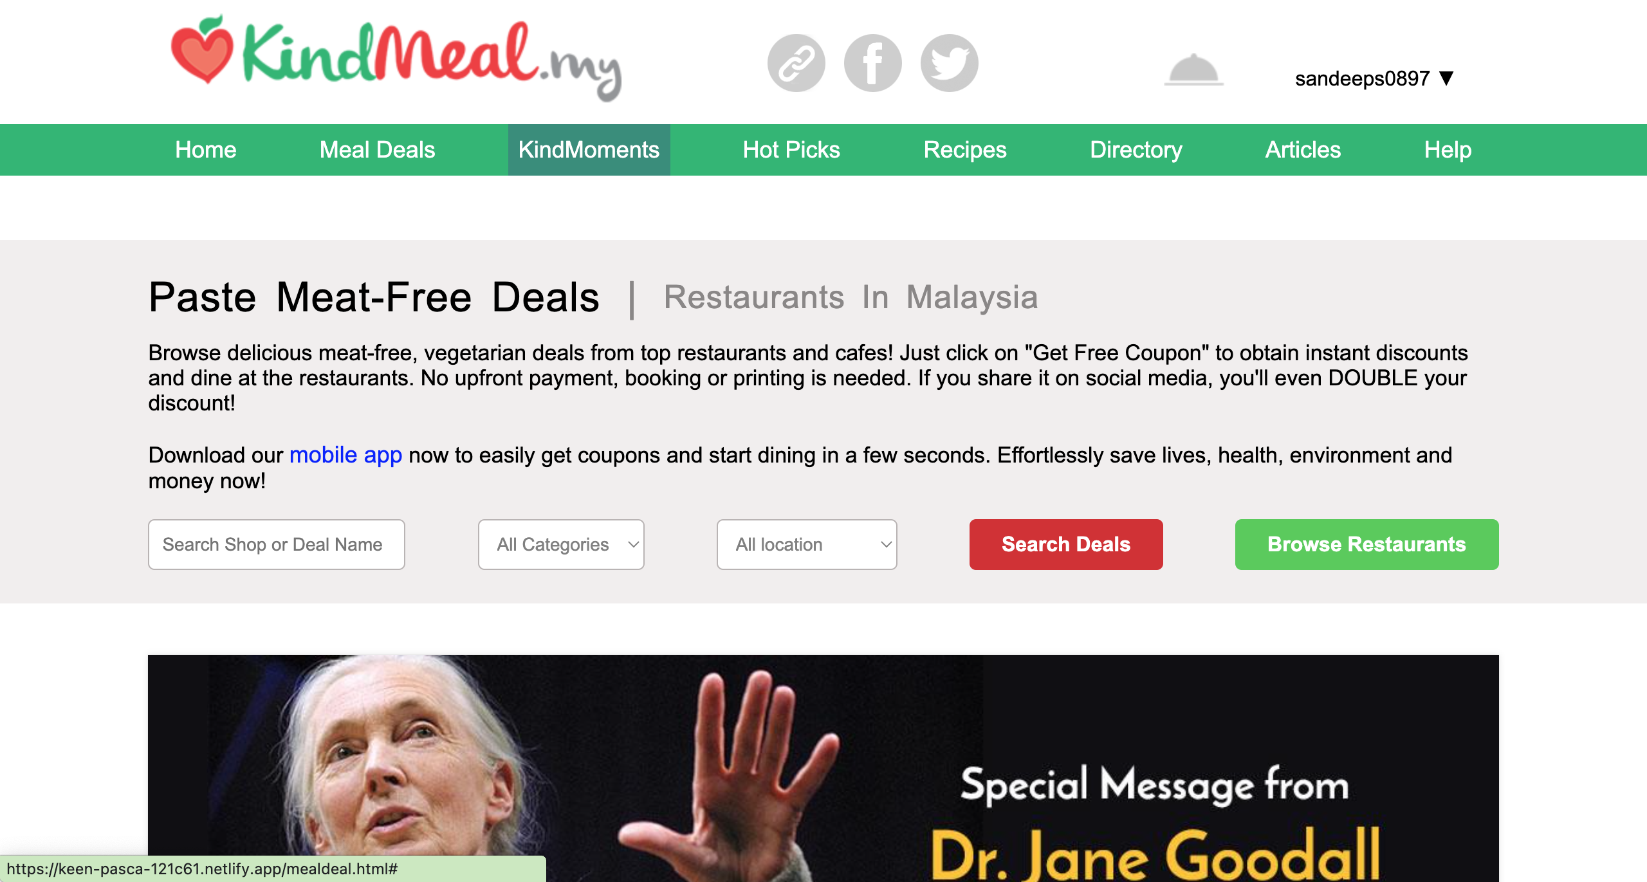This screenshot has height=882, width=1647.
Task: Expand the sandeeps0897 account menu arrow
Action: coord(1447,78)
